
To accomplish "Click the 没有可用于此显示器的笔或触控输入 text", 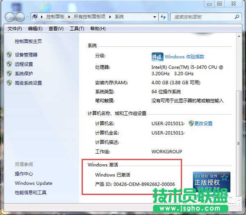I will pos(187,101).
